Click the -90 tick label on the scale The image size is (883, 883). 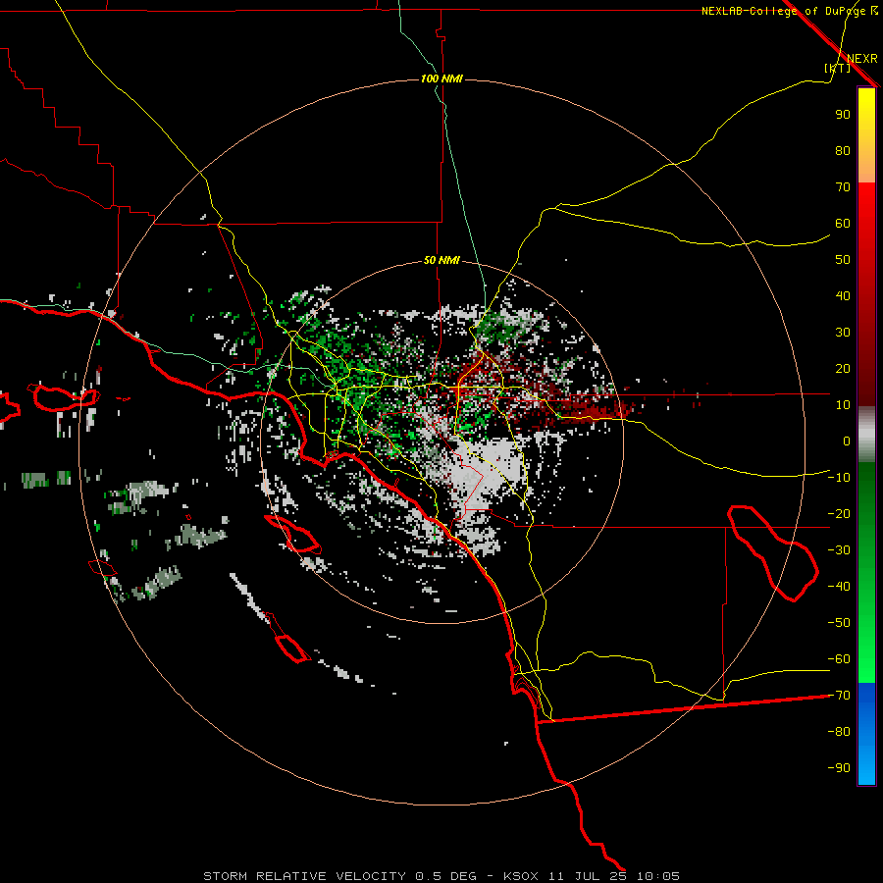[x=839, y=768]
